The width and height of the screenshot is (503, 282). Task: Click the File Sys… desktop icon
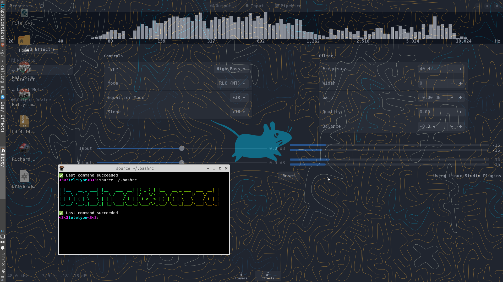[24, 13]
